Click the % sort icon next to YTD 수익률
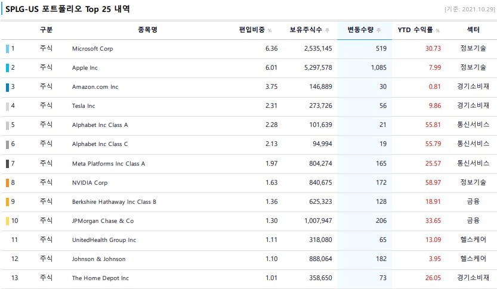The image size is (497, 289). tap(438, 30)
